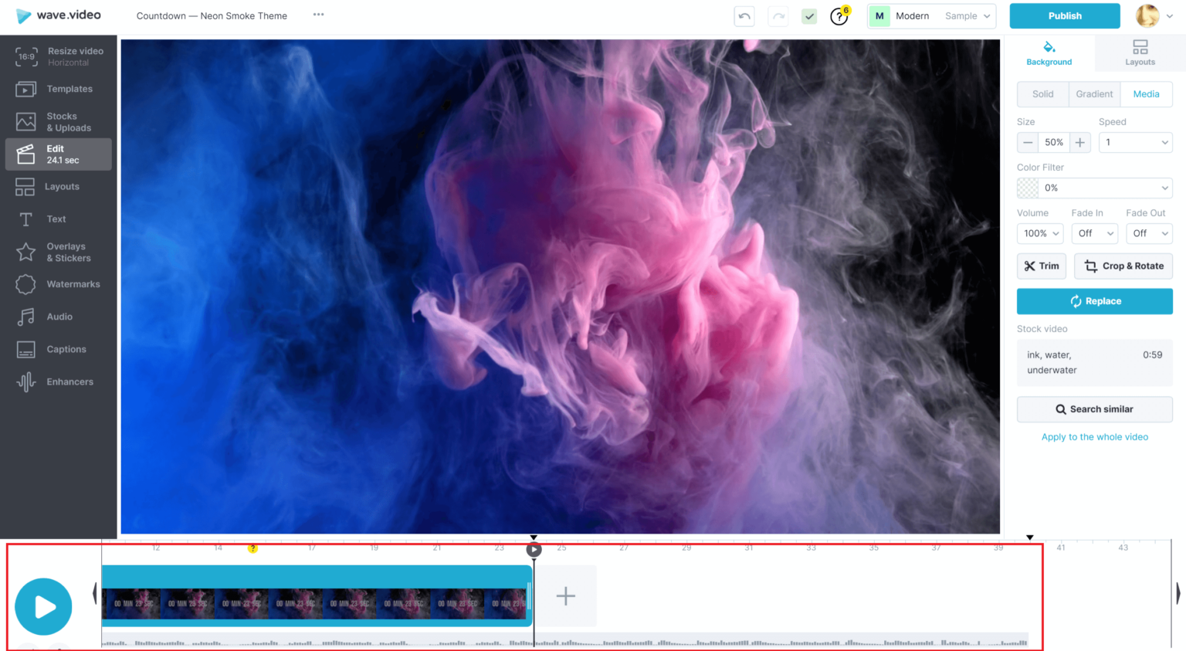Select the Resize video tool in sidebar
1186x651 pixels.
point(58,56)
